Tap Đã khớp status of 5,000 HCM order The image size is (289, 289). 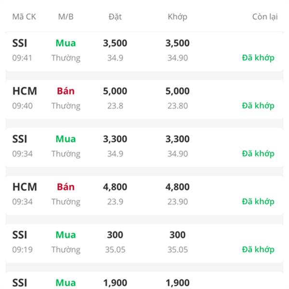click(x=258, y=105)
